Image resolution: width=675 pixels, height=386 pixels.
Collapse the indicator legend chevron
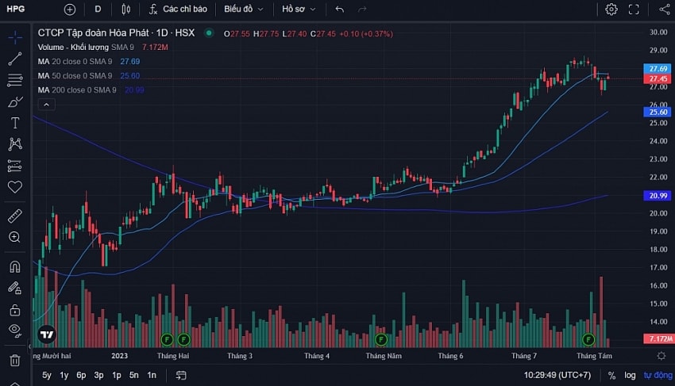47,105
